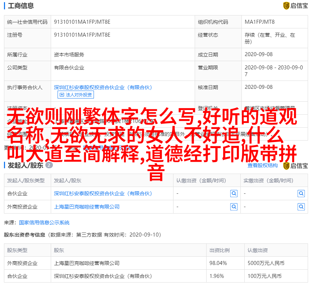Open 国家信用信息公示系统 source link

[x=44, y=223]
